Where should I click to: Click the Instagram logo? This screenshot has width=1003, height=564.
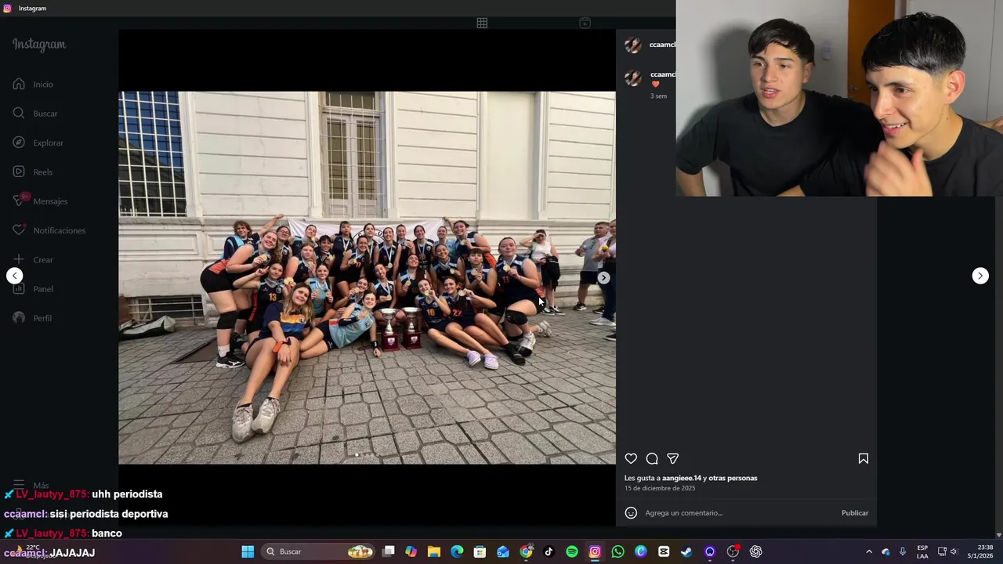(39, 45)
